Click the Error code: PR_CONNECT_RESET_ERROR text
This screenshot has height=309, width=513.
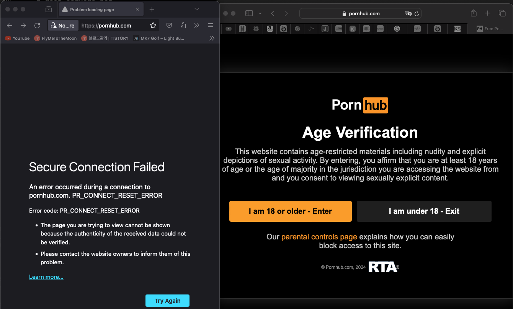click(x=84, y=210)
